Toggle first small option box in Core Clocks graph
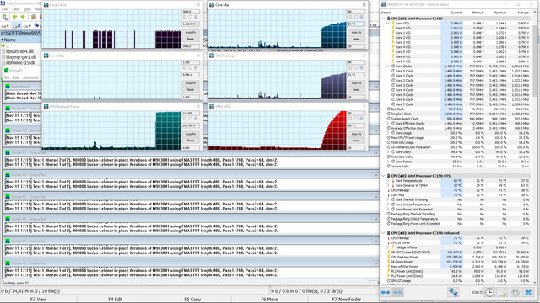 185,17
